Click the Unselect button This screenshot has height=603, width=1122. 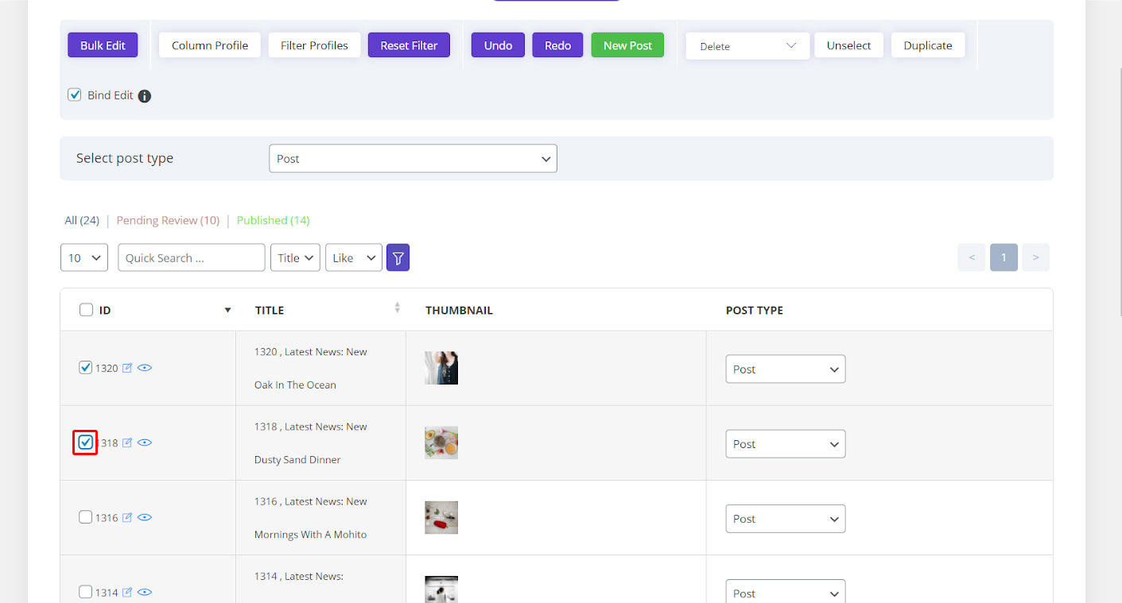848,45
